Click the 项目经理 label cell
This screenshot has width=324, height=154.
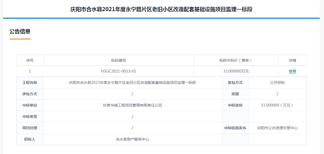30,128
